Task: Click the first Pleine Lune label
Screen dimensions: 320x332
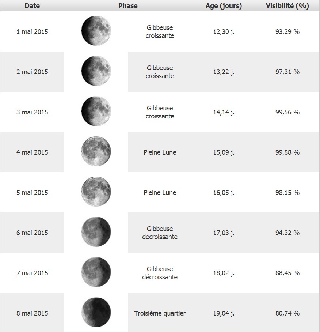Action: coord(160,152)
